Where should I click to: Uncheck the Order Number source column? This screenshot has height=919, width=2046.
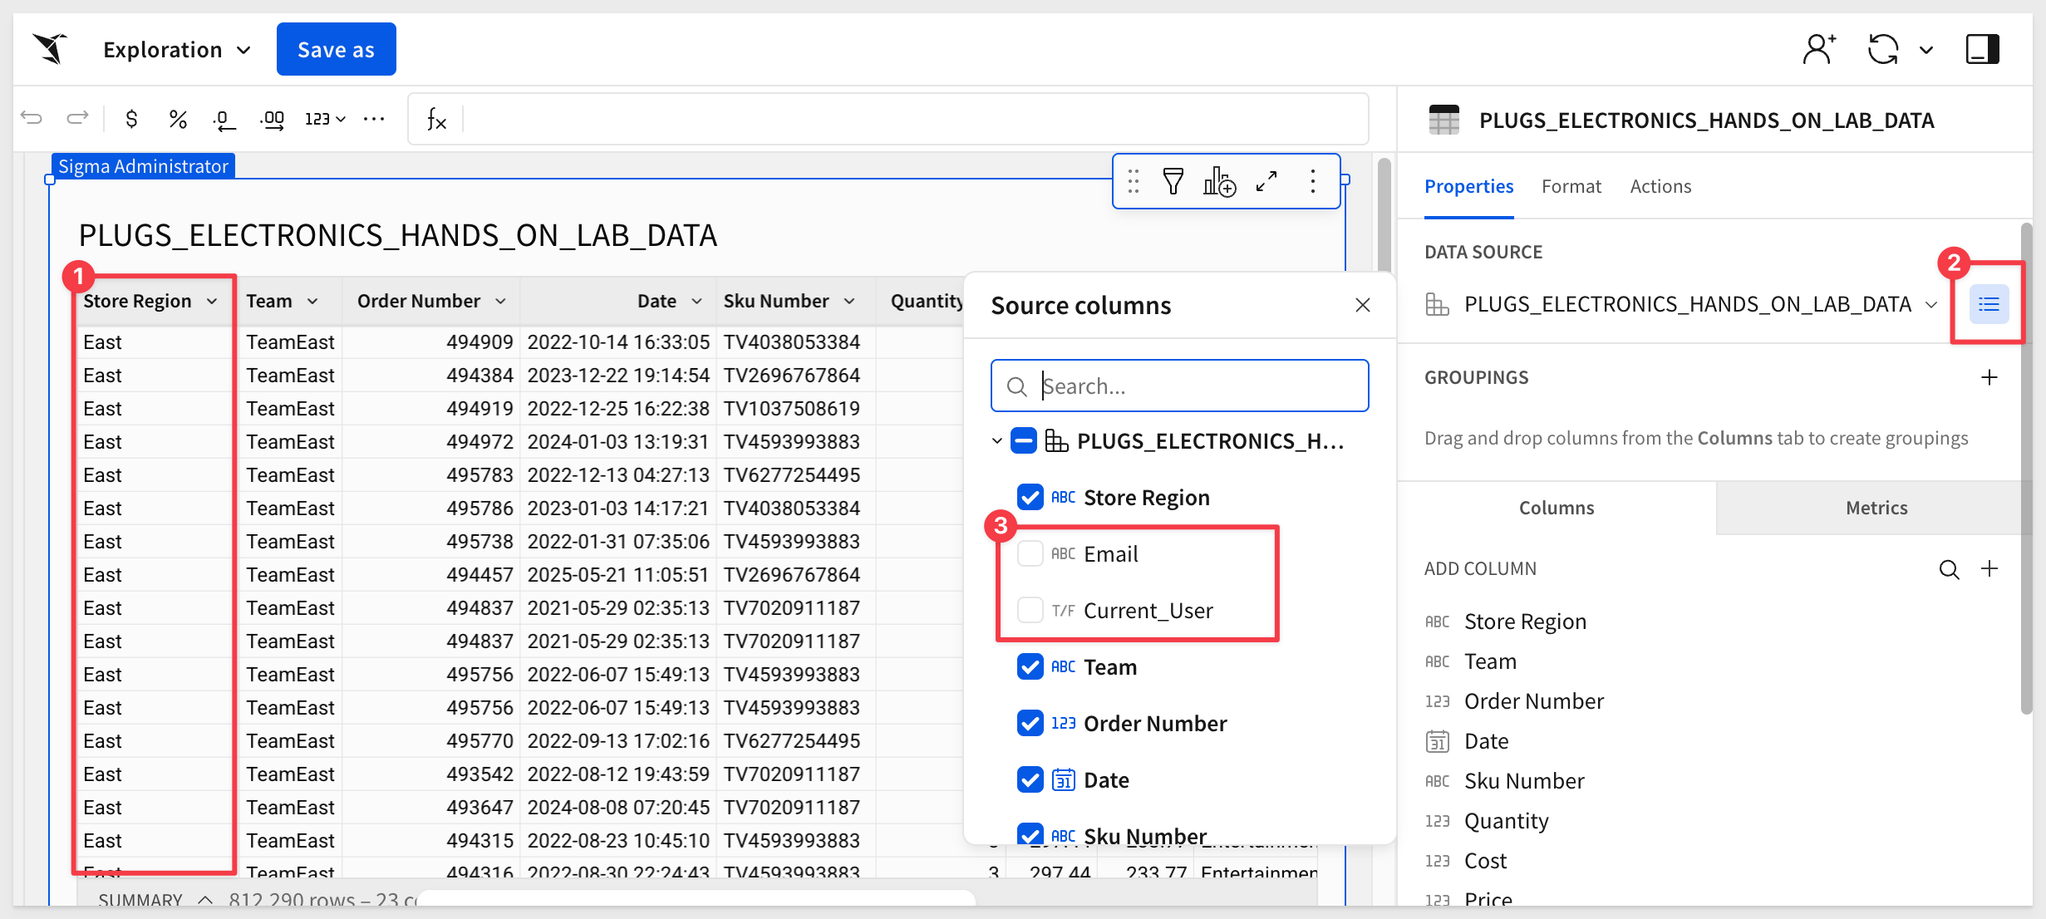click(x=1030, y=723)
